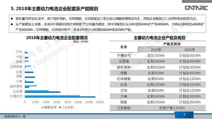The width and height of the screenshot is (212, 119).
Task: Click the 2018年 column header
Action: click(x=156, y=50)
